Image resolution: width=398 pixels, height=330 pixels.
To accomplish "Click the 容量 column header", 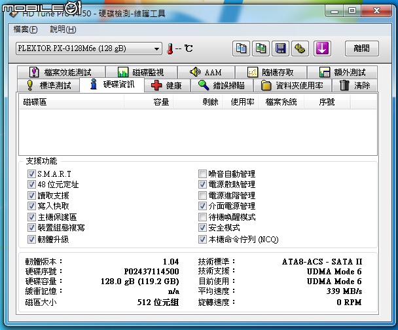I will point(149,102).
